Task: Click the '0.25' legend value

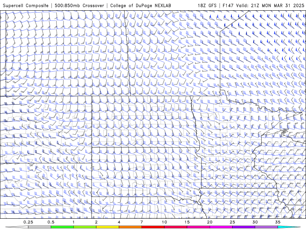Action: click(x=28, y=222)
